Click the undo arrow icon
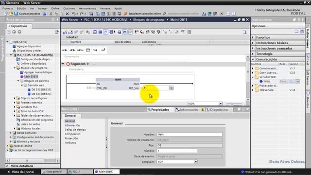This screenshot has width=311, height=175. [x=73, y=14]
